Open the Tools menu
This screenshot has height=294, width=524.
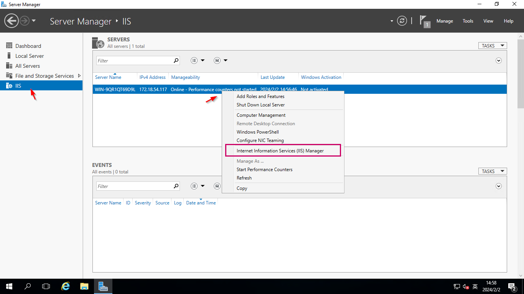[x=468, y=21]
